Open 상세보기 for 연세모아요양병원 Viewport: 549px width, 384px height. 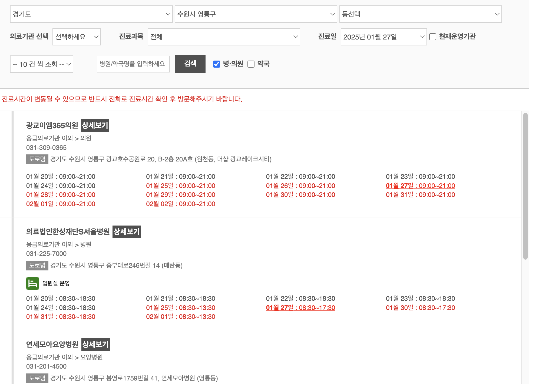click(x=95, y=345)
